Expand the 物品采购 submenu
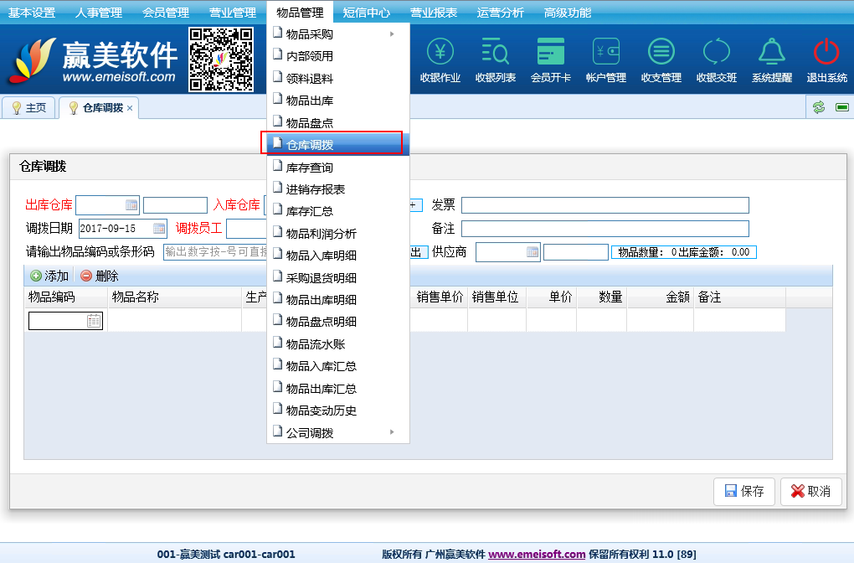Screen dimensions: 854x563 coord(337,34)
